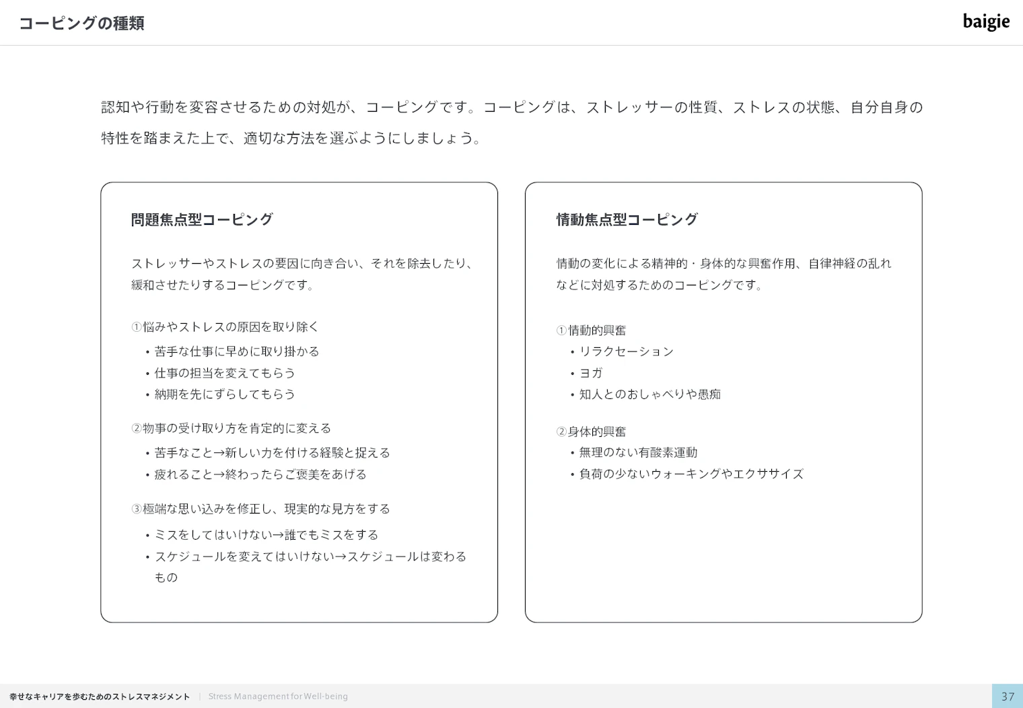This screenshot has width=1023, height=708.
Task: Click the line ③極端な思い込みを修正し、現実的な見方をする
Action: click(x=260, y=509)
